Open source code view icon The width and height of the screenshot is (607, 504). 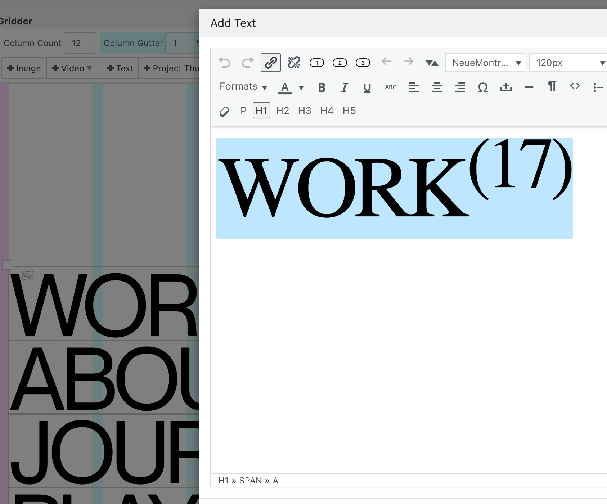click(x=575, y=86)
